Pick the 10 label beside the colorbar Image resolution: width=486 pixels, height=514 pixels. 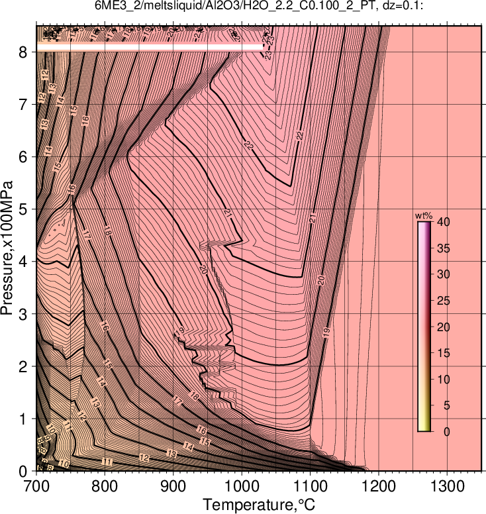[x=444, y=380]
